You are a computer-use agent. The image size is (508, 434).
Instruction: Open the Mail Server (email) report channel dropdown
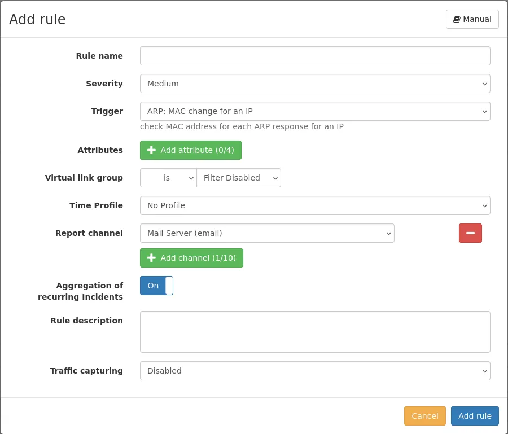click(267, 233)
